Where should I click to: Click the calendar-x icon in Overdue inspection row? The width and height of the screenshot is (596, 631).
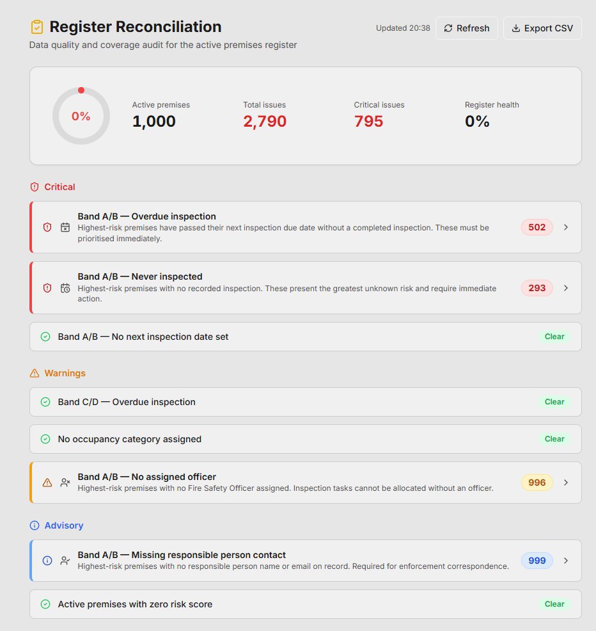[x=65, y=227]
